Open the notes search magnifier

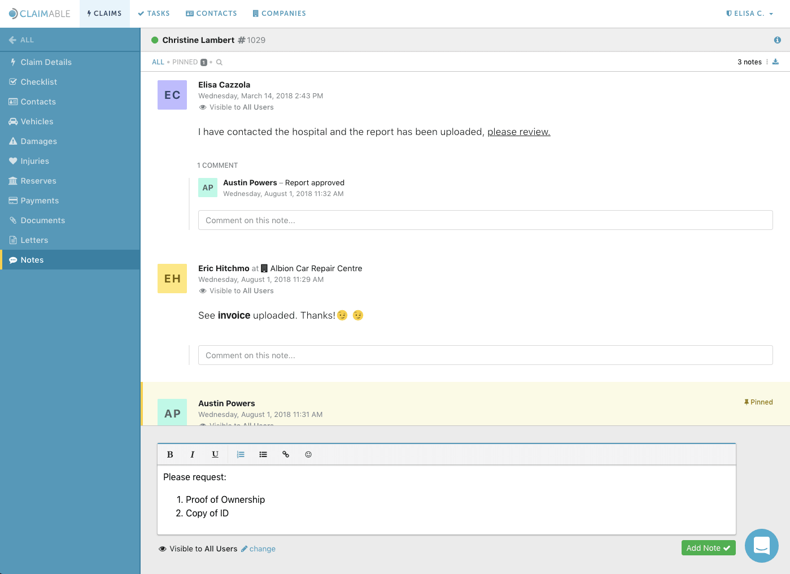tap(219, 62)
